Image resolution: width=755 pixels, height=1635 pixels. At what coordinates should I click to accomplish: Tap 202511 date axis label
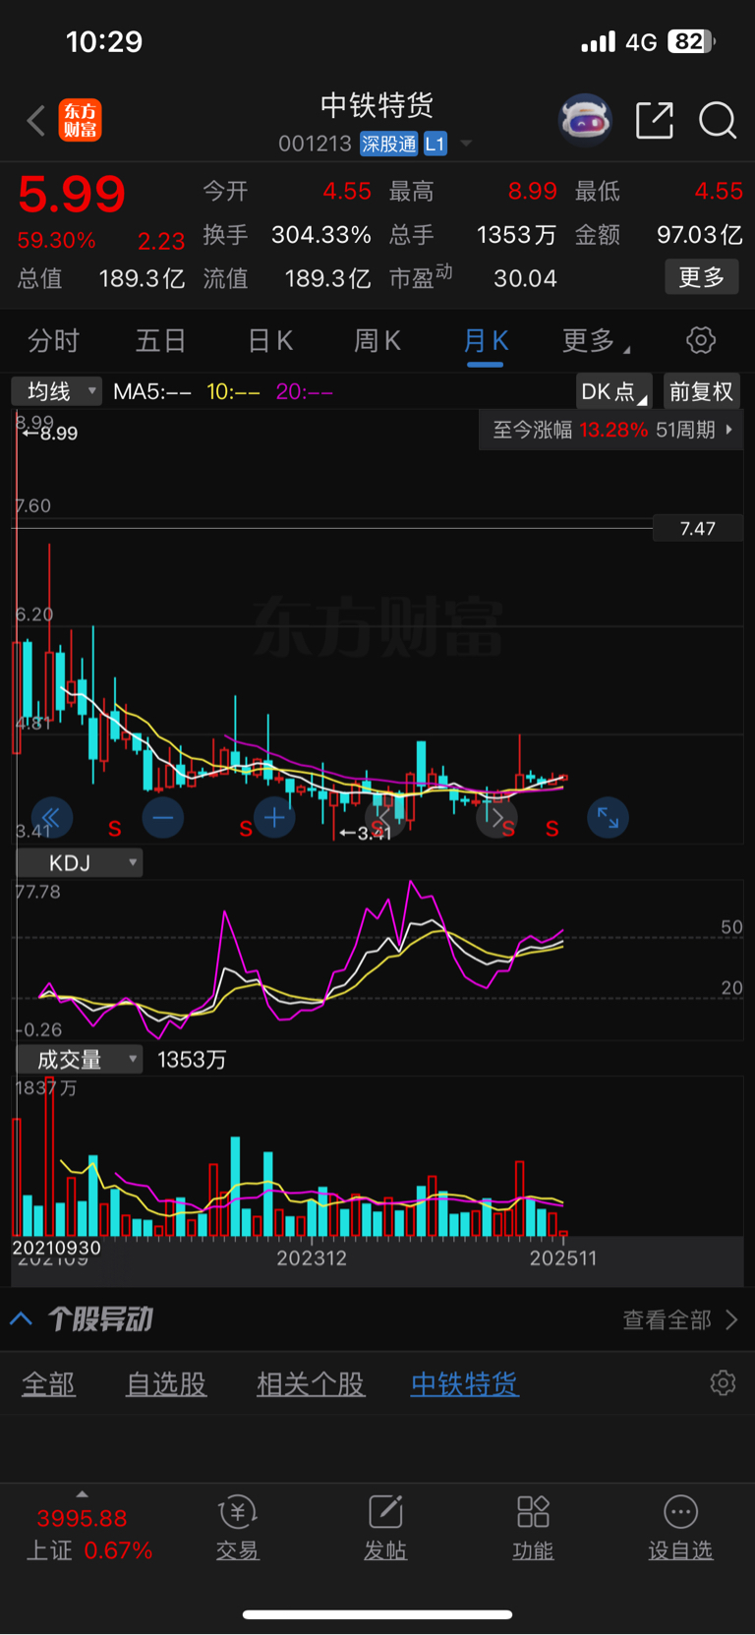[x=563, y=1257]
